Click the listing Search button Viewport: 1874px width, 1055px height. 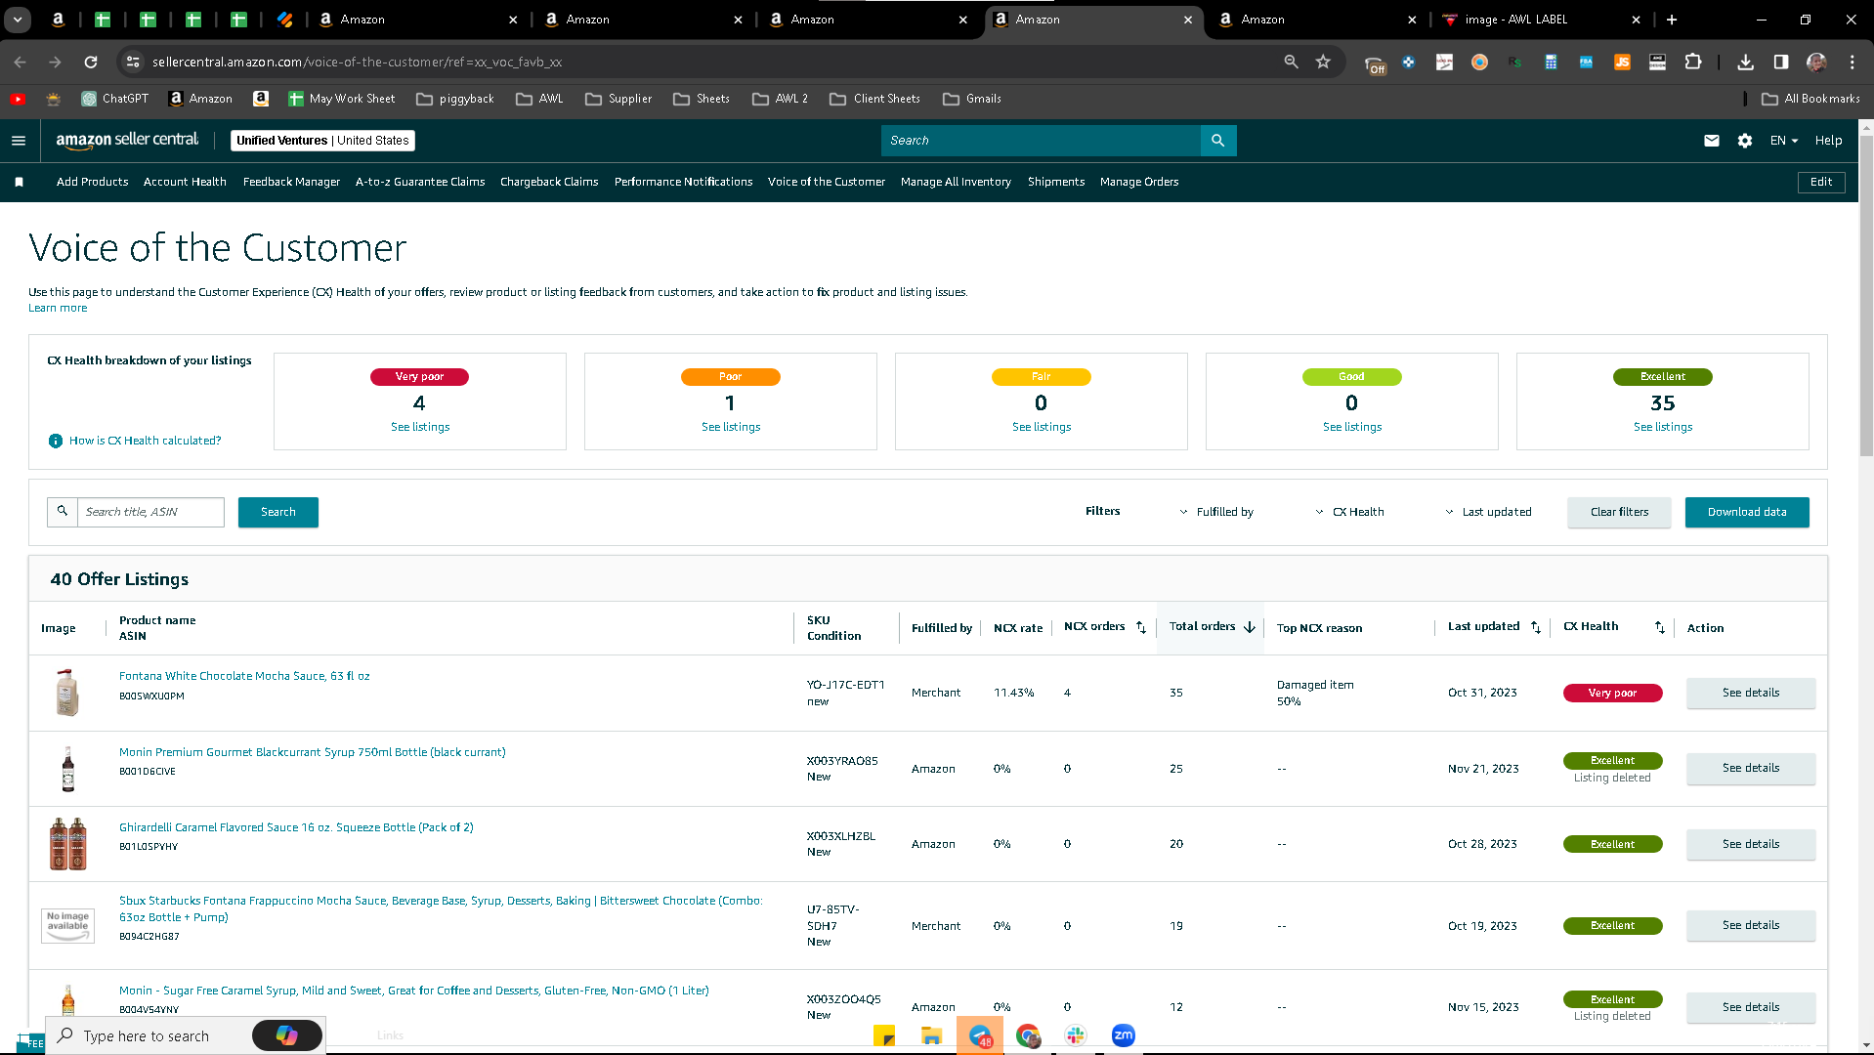point(278,512)
